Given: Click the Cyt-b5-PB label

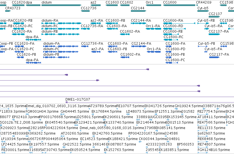Looking at the screenshot, I should 207,43.
